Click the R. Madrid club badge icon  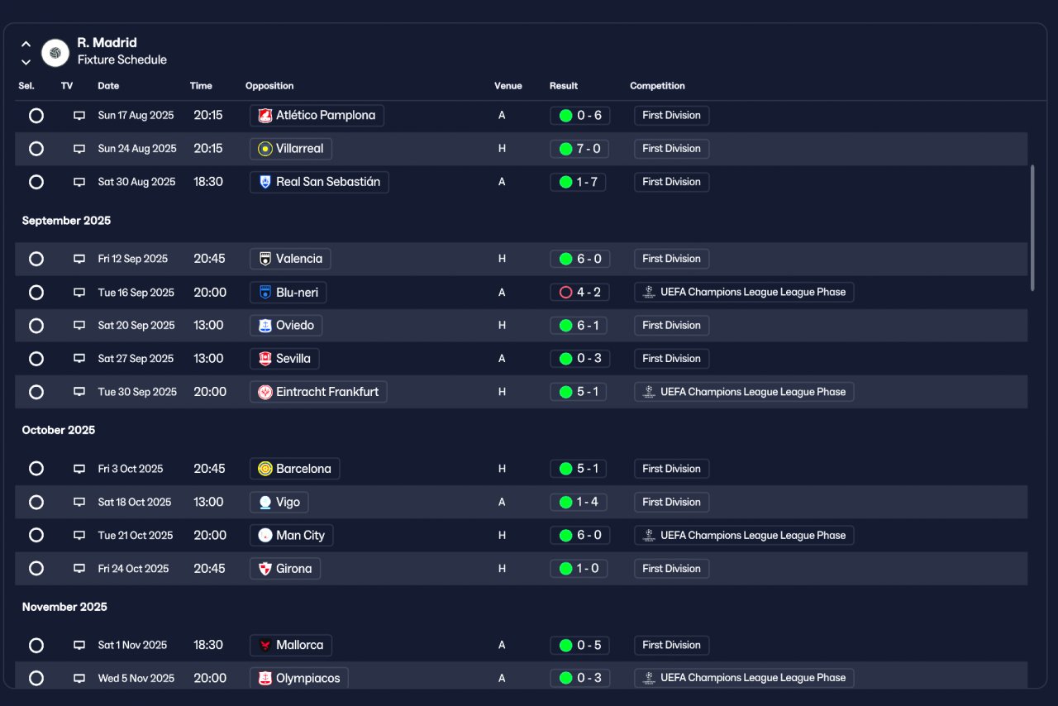pos(55,52)
